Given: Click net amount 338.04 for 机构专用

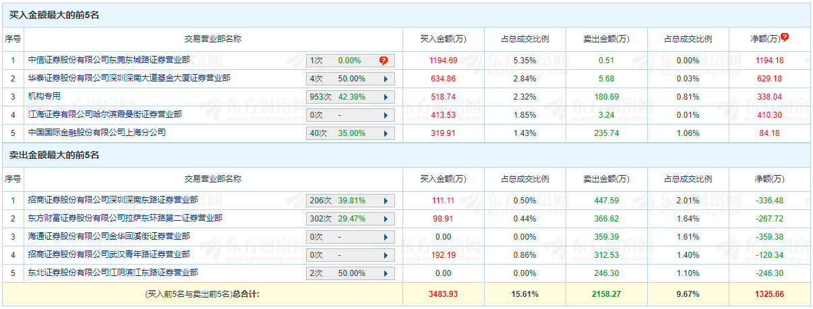Looking at the screenshot, I should point(769,97).
